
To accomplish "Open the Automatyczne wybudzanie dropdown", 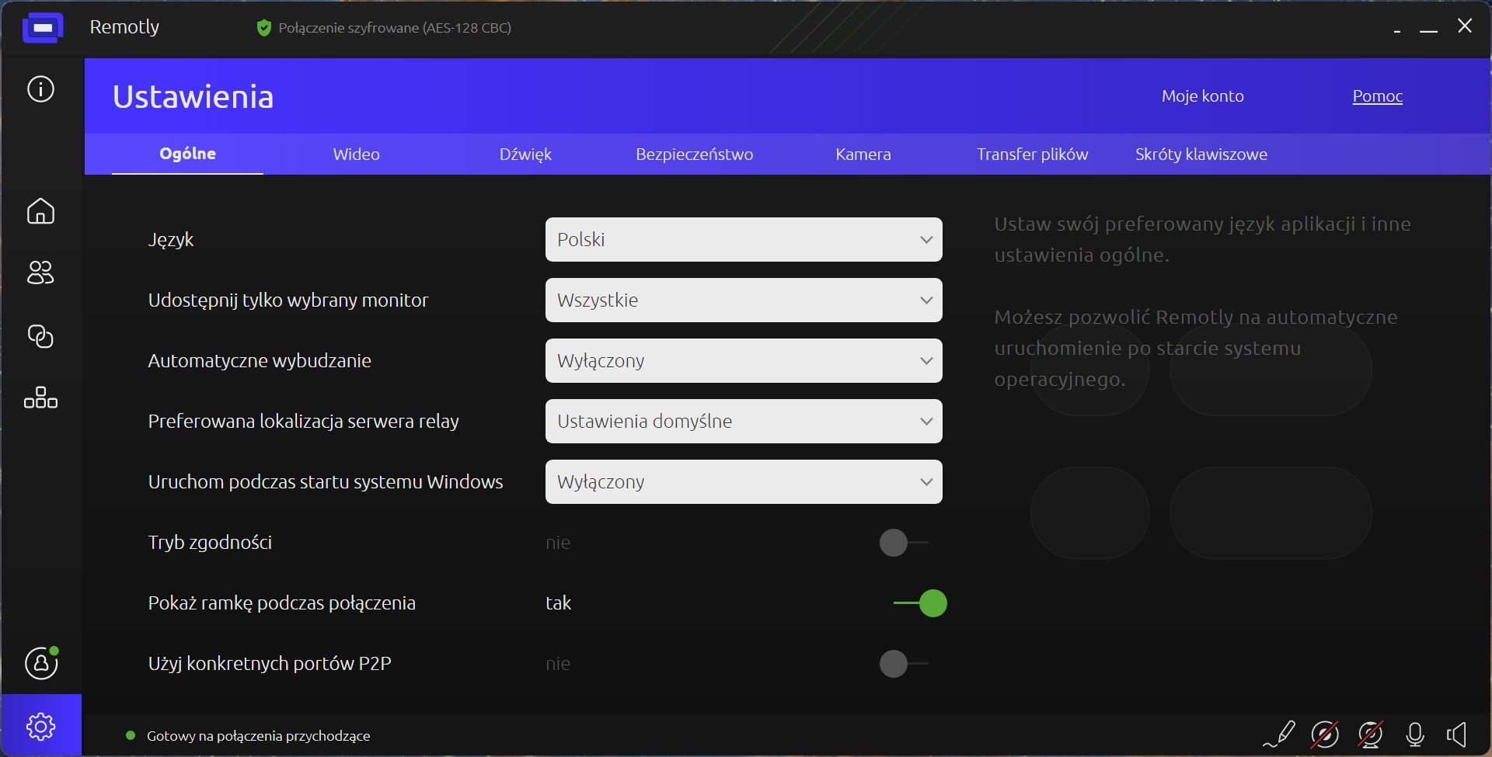I will point(744,360).
